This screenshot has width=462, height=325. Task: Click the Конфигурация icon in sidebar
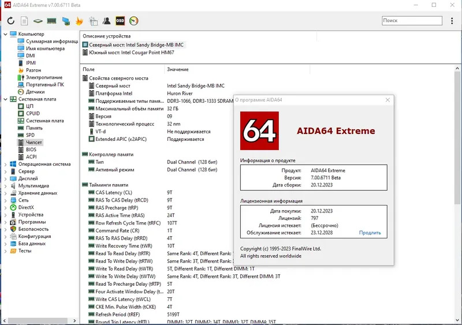pos(13,236)
